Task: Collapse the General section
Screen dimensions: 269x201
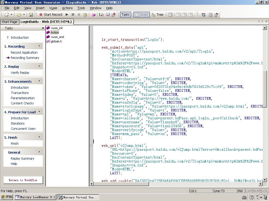Action: (39, 152)
